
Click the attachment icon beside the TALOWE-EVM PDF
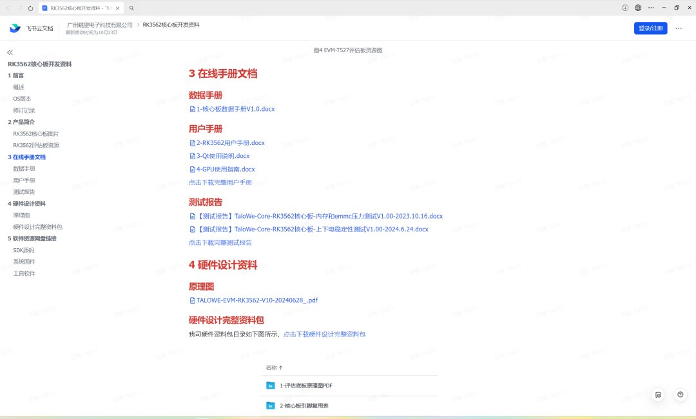click(x=193, y=300)
